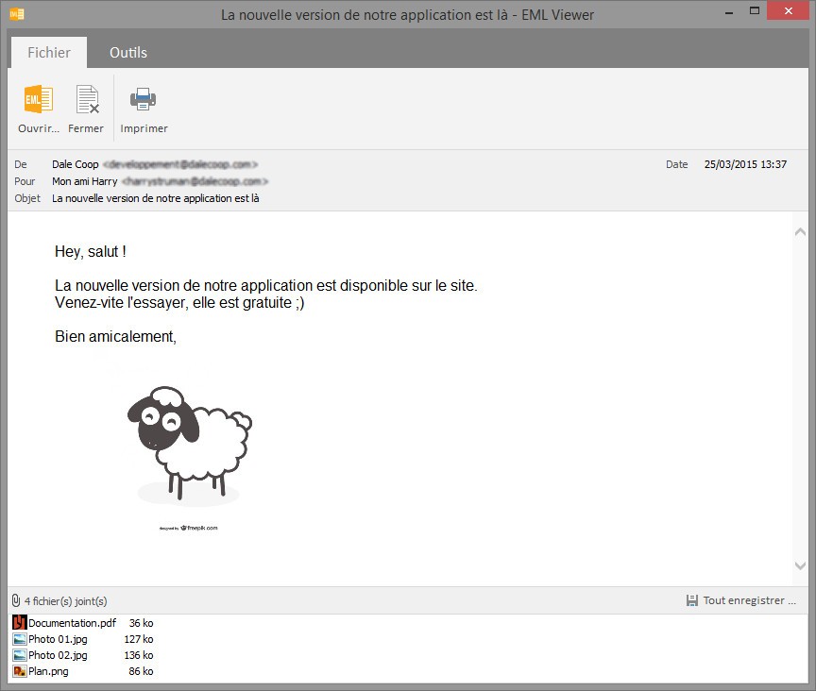Click the email subject line text
The height and width of the screenshot is (691, 816).
click(156, 198)
